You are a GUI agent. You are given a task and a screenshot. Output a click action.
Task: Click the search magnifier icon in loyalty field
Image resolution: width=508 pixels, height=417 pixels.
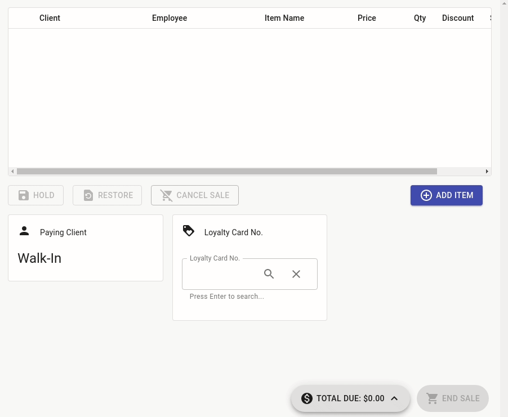pos(269,274)
